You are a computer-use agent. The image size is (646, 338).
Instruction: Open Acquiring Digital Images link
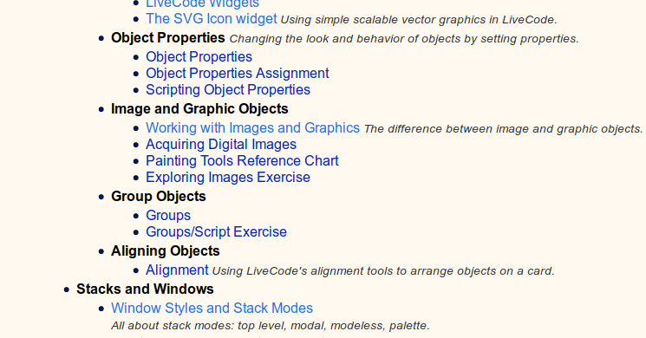(x=221, y=145)
